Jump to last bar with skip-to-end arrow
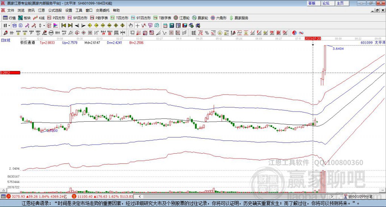The width and height of the screenshot is (386, 207). click(70, 26)
